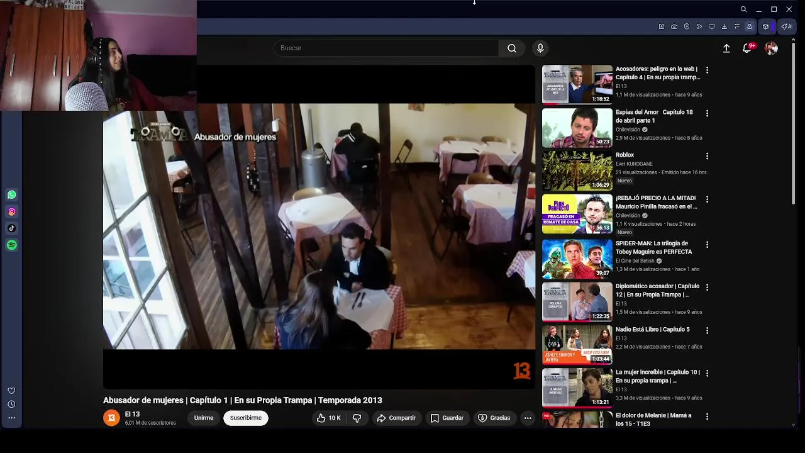Image resolution: width=805 pixels, height=453 pixels.
Task: Open Espías del Amor 50:23 thumbnail
Action: [577, 128]
